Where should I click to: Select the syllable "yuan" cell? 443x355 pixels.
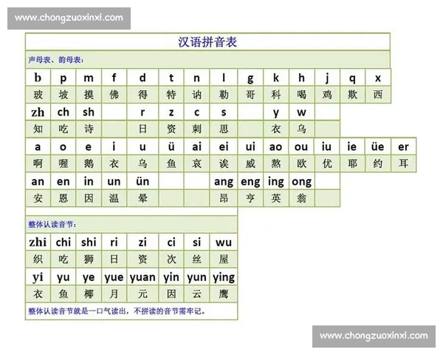[x=142, y=277]
